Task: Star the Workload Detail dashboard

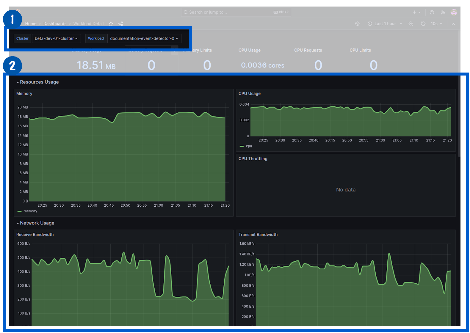Action: point(111,24)
